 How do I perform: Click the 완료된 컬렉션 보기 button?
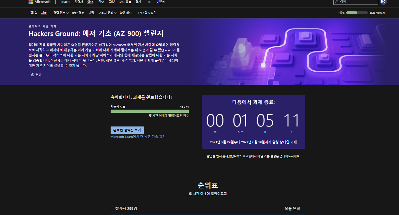pos(128,130)
